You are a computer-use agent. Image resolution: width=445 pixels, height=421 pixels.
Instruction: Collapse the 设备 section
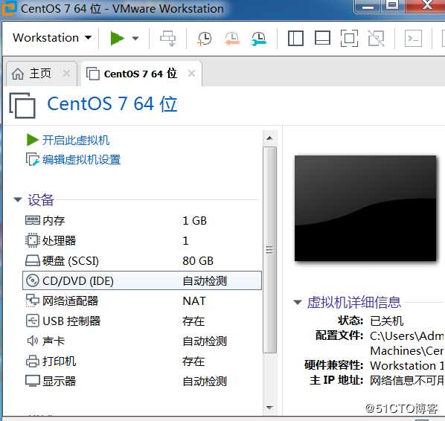(x=18, y=200)
